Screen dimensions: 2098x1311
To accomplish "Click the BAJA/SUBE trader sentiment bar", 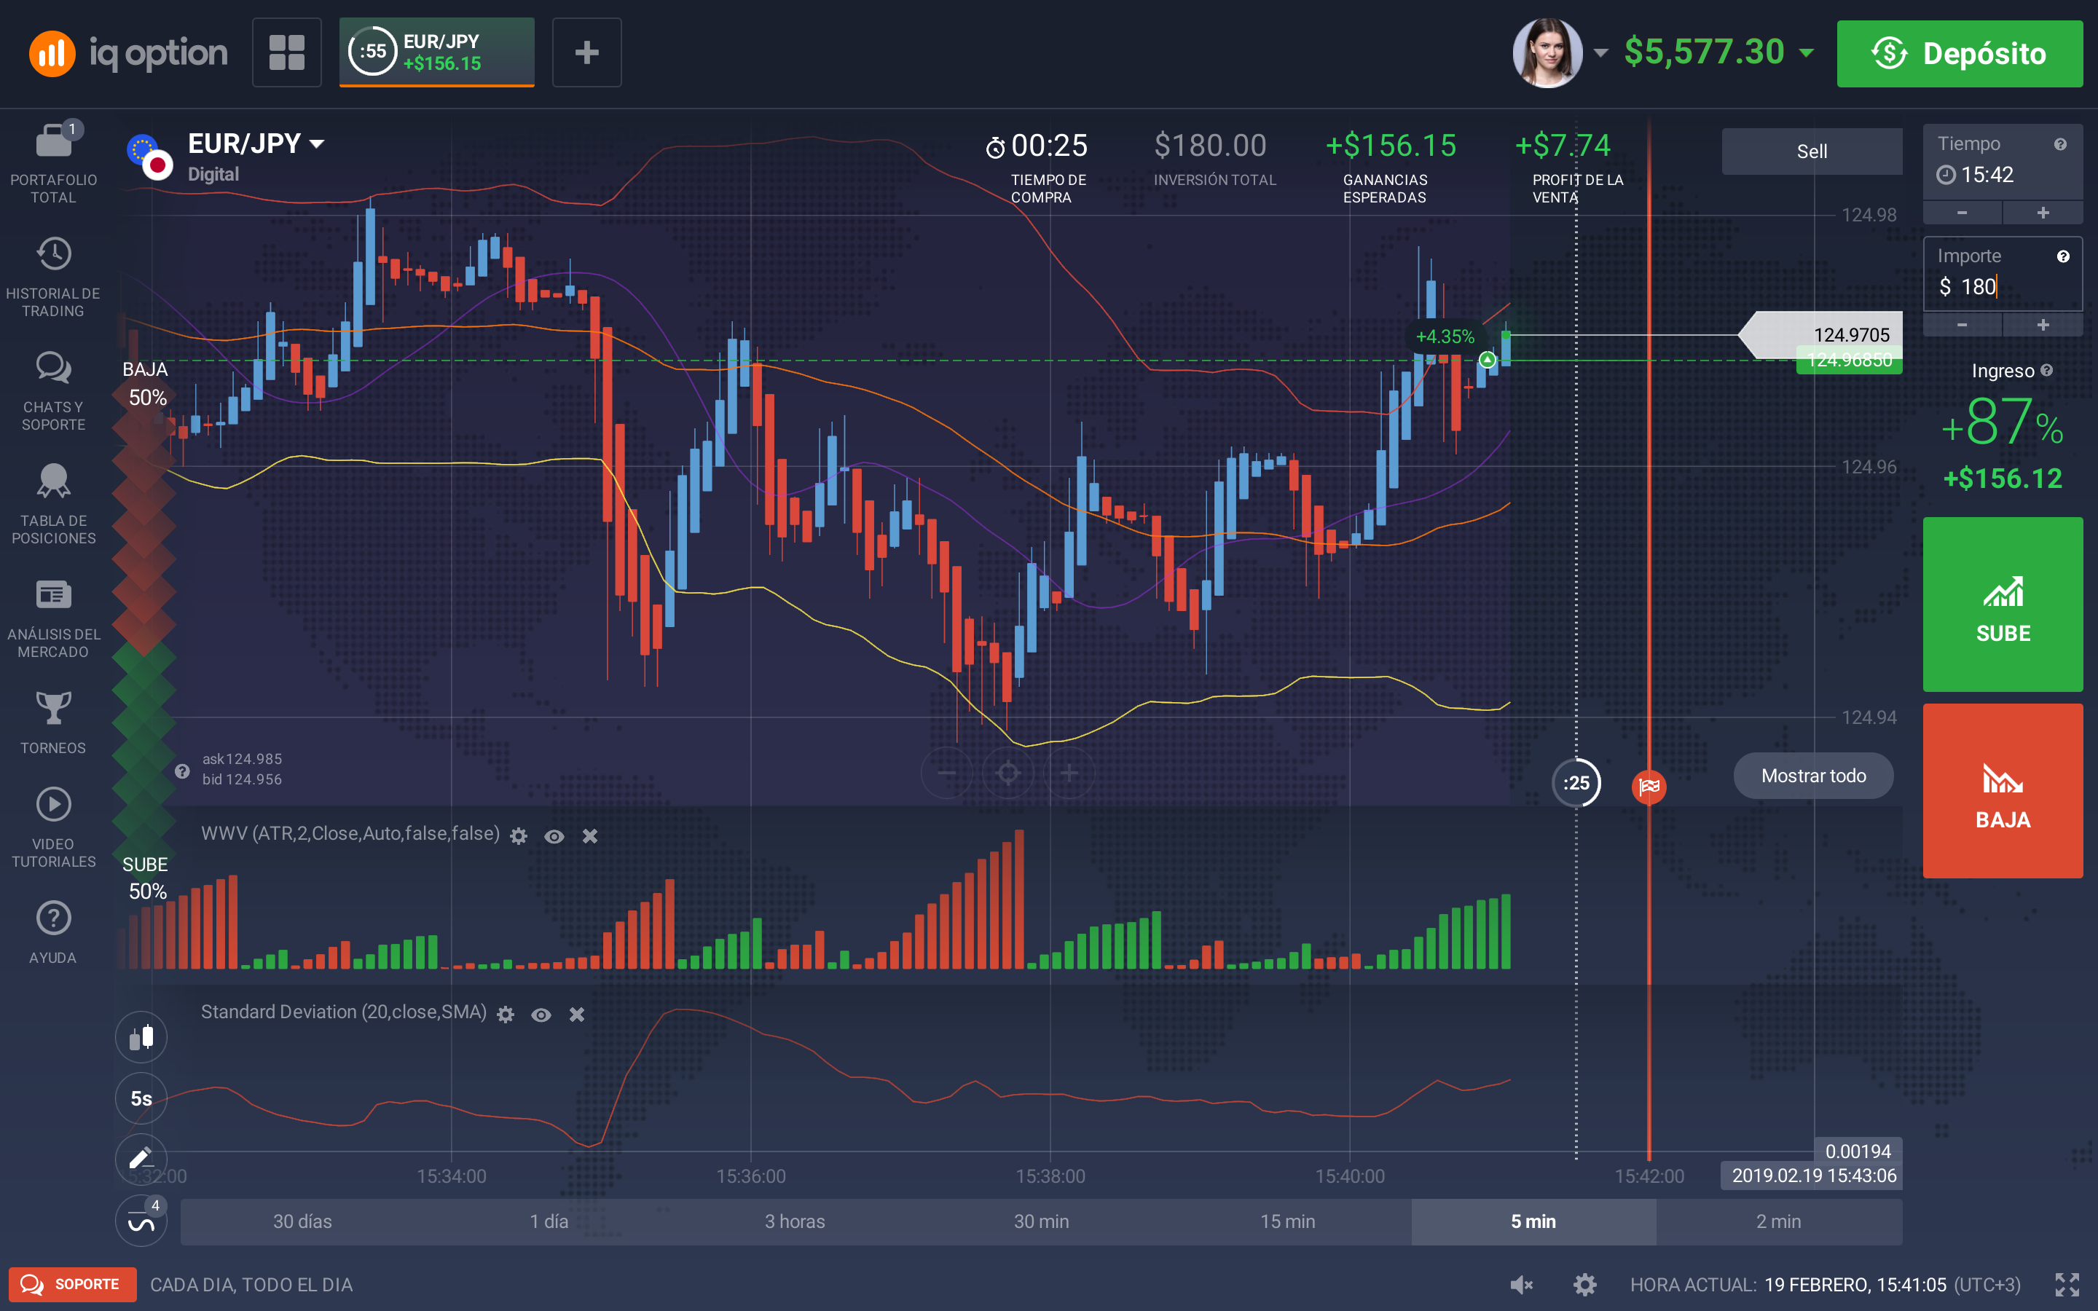I will coord(144,630).
